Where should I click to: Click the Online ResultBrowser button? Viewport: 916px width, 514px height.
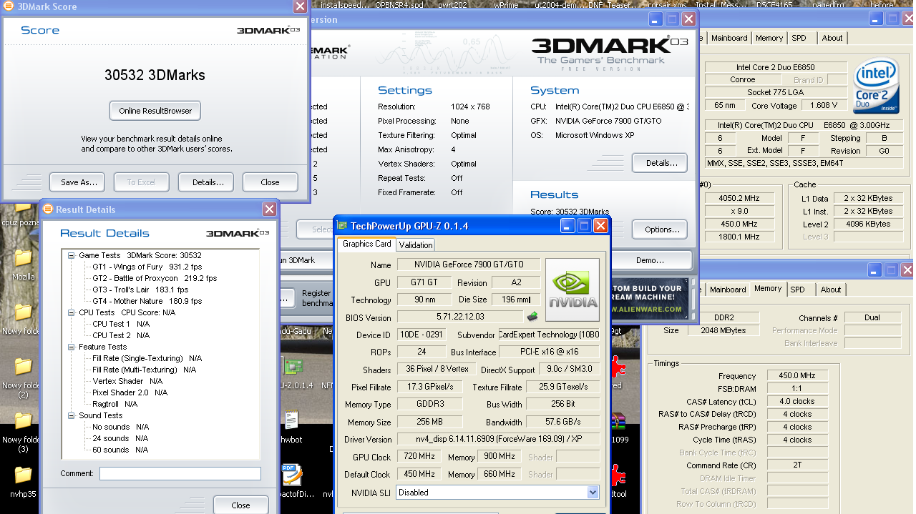[155, 111]
